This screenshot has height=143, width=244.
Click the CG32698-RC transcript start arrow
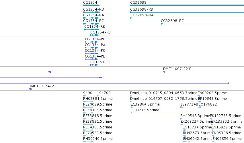[162, 24]
